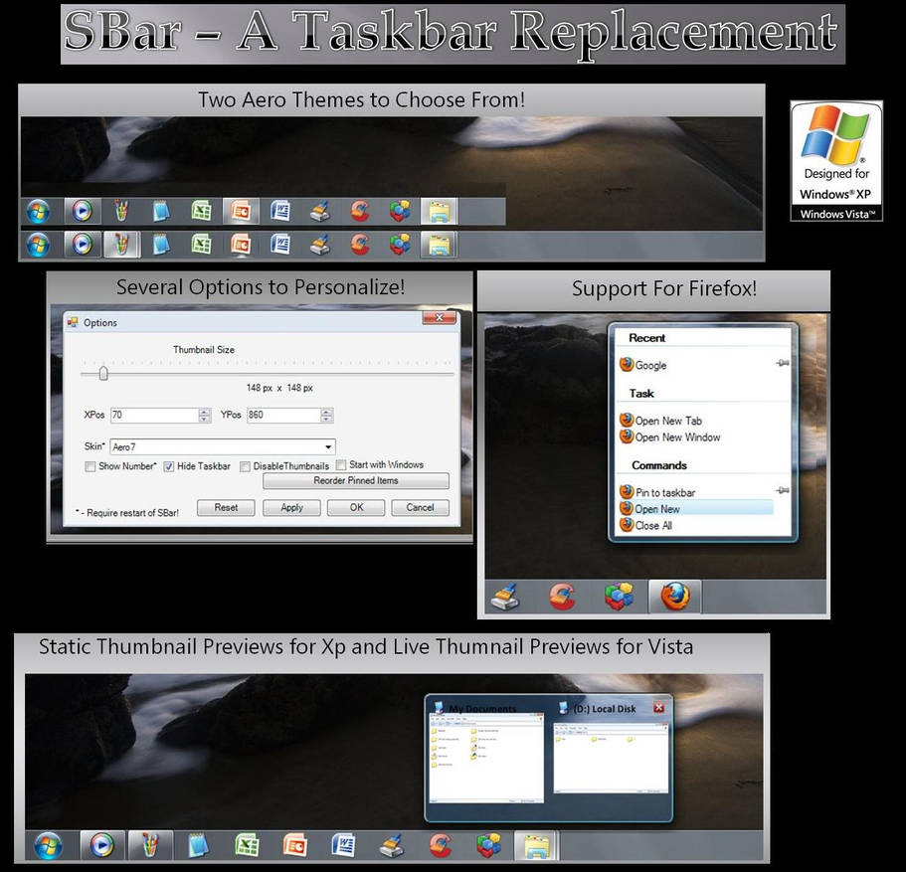Open the Skin dropdown showing Aero7
This screenshot has width=906, height=872.
pos(329,445)
